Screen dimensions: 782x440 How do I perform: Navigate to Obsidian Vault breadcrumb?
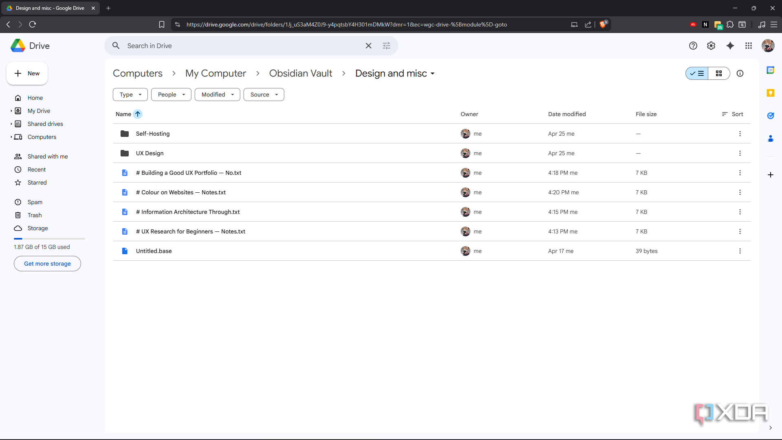click(x=301, y=73)
